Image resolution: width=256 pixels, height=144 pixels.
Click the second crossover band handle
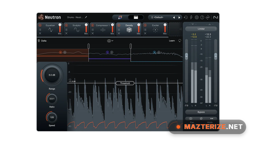point(131,46)
